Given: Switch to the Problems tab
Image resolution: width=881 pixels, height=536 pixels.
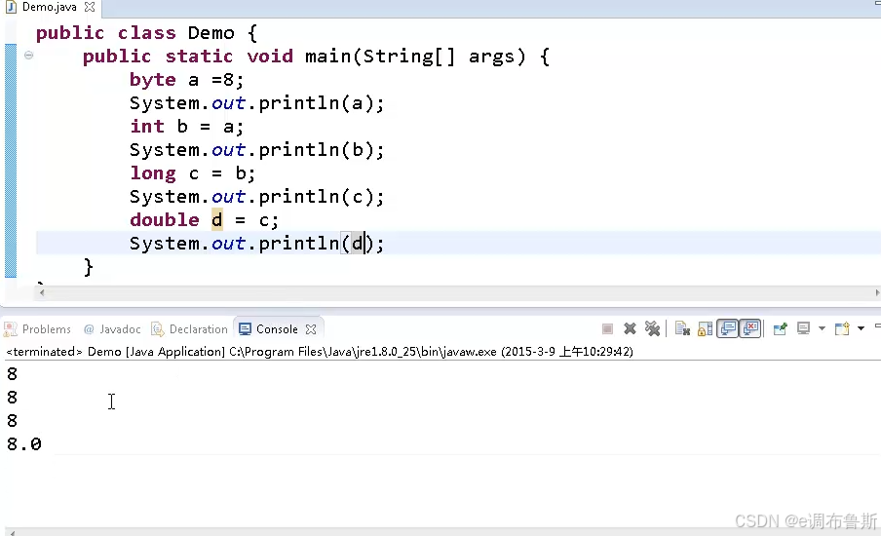Looking at the screenshot, I should pos(38,329).
